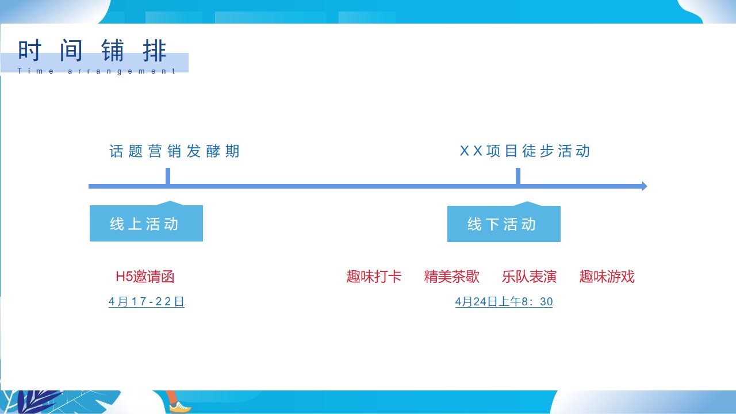Click the 趣味打卡 label
The height and width of the screenshot is (414, 736).
coord(374,277)
